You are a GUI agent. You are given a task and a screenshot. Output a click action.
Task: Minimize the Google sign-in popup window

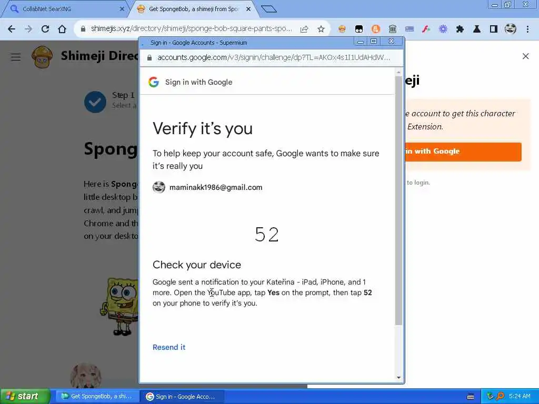click(360, 42)
